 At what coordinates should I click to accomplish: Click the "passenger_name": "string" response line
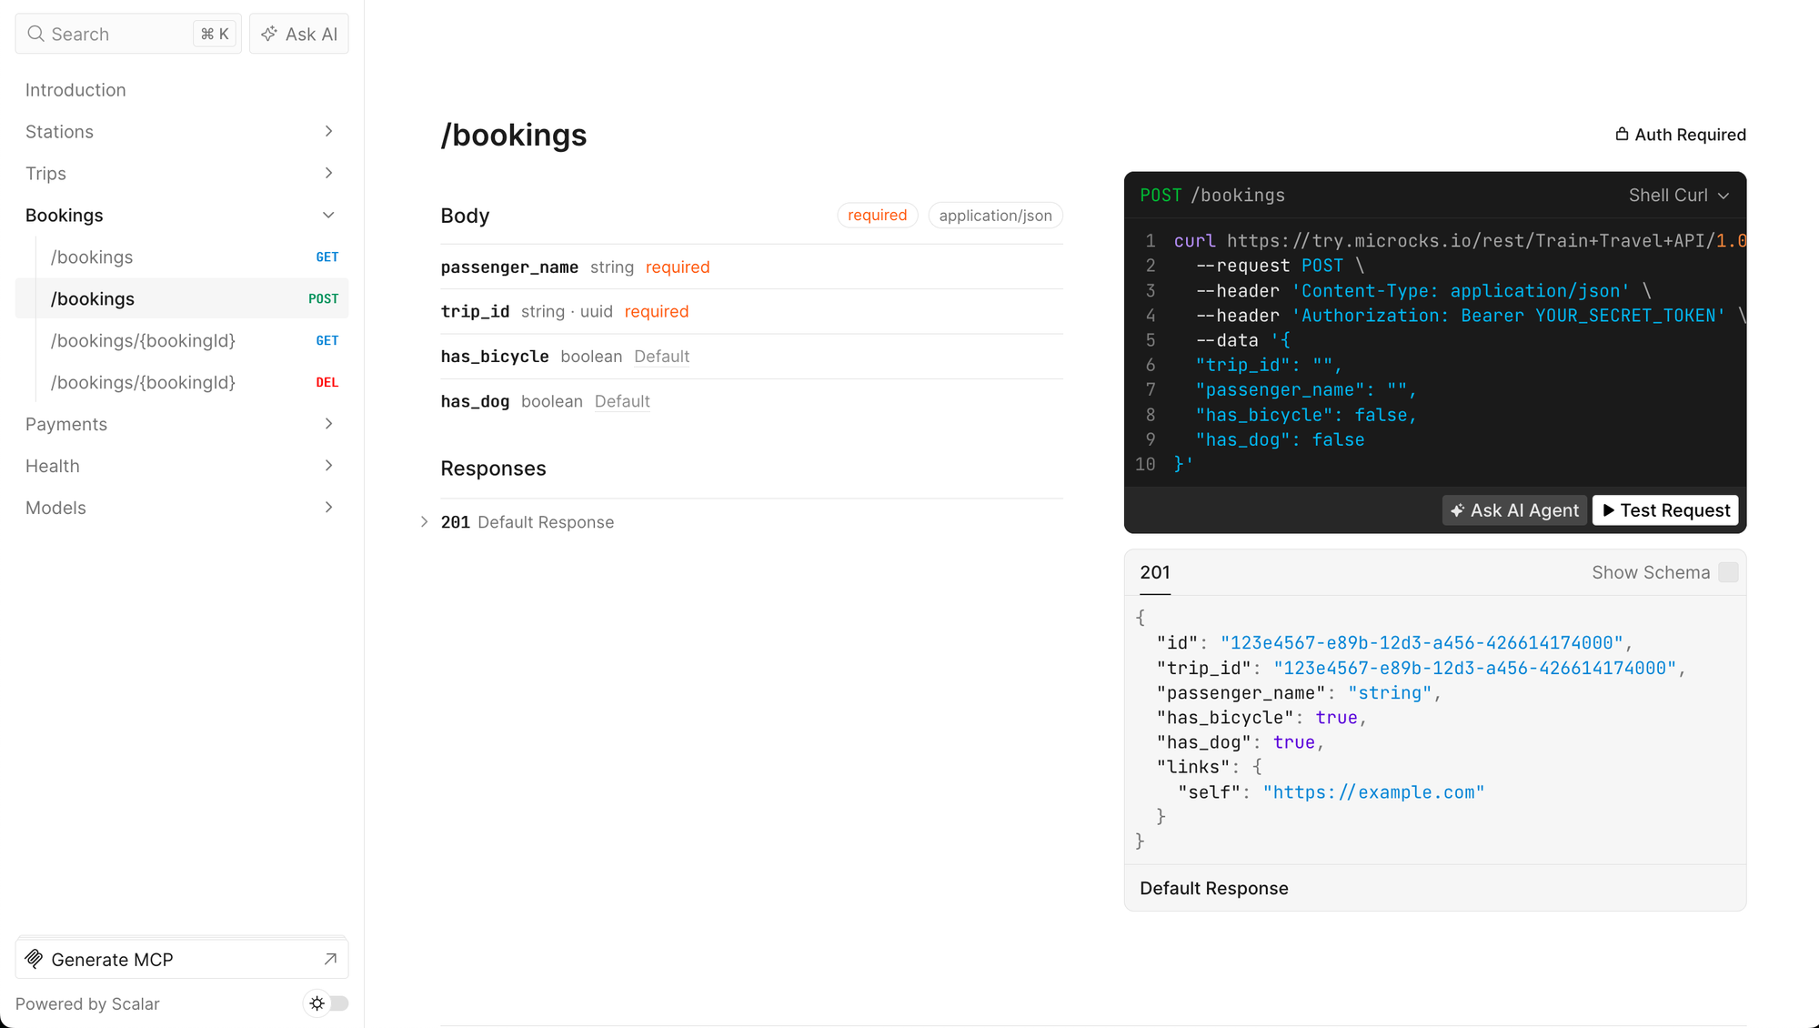1299,693
